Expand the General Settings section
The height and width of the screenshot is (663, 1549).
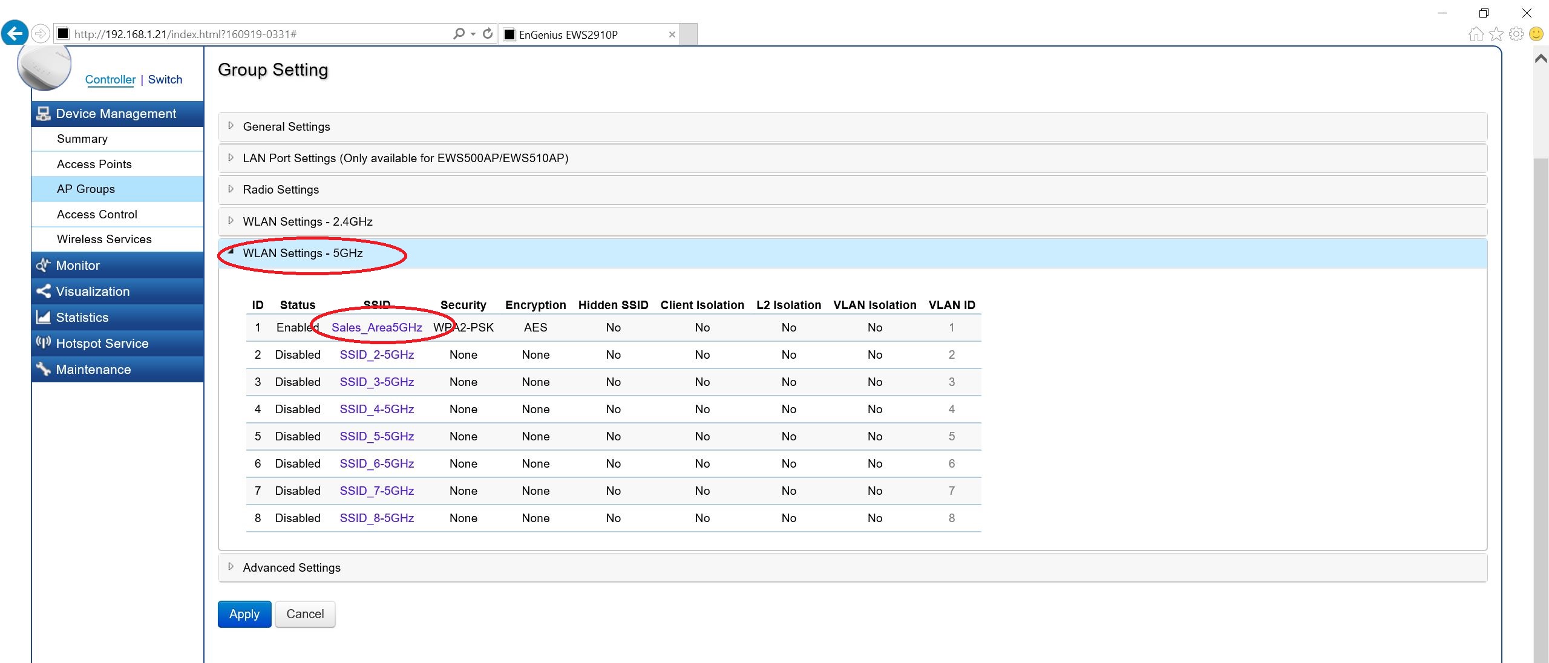[286, 126]
